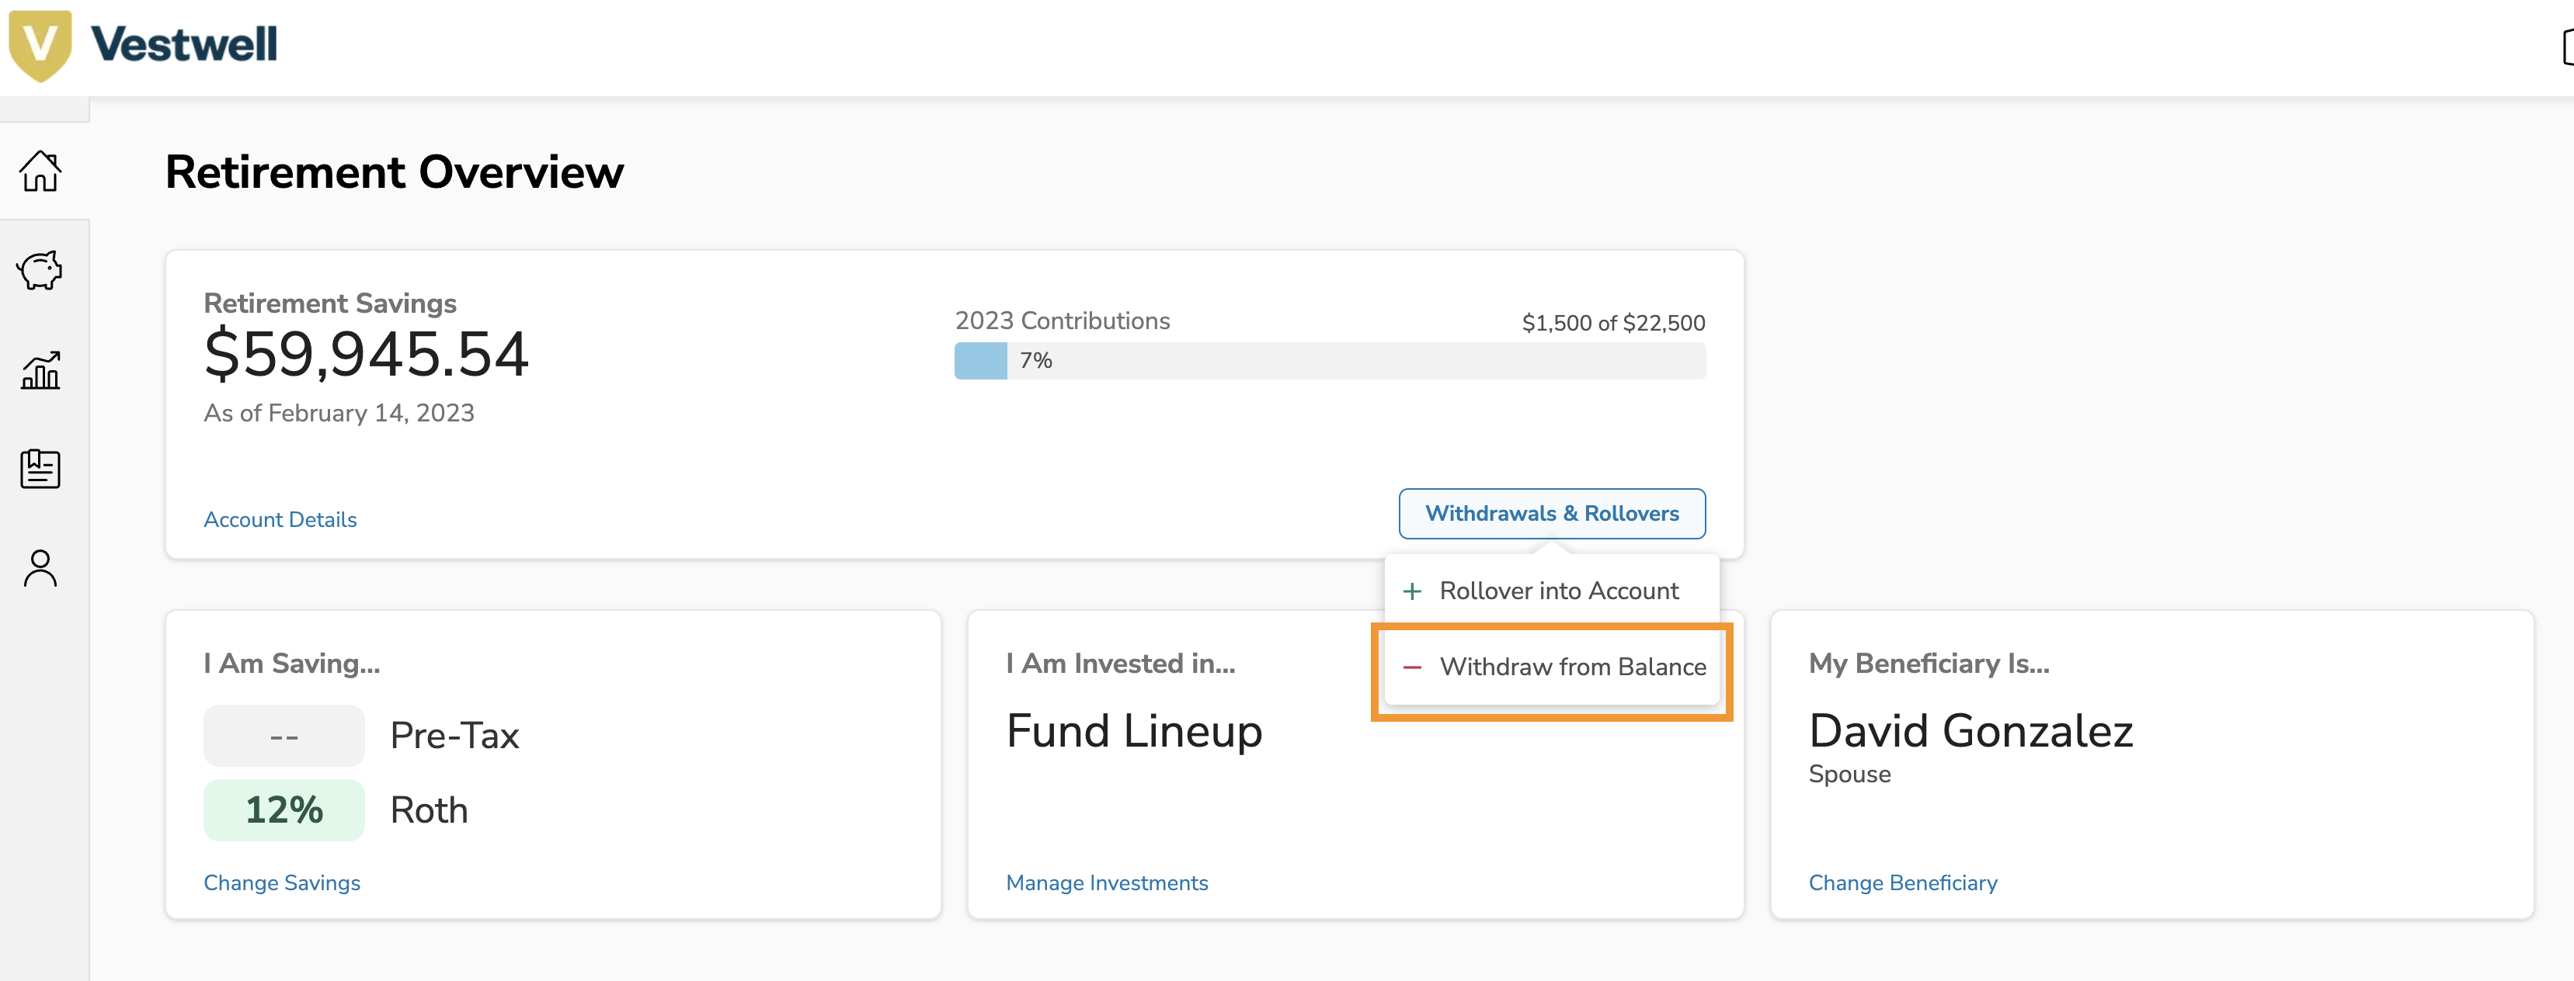Click the red minus Withdraw icon
The height and width of the screenshot is (981, 2574).
coord(1412,667)
